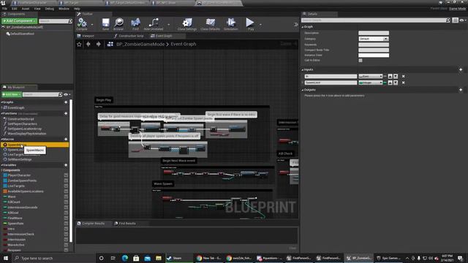Add a new output parameter with the Outputs plus icon
The width and height of the screenshot is (468, 263).
point(461,90)
